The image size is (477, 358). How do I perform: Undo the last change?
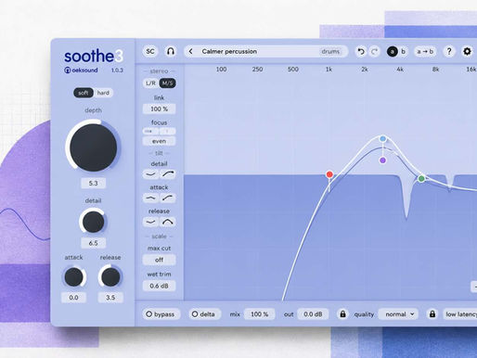click(361, 51)
